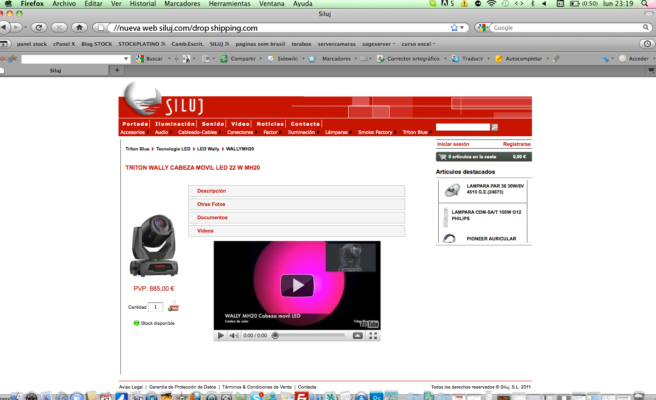This screenshot has height=400, width=656.
Task: Click the Compartir share toolbar button
Action: 238,59
